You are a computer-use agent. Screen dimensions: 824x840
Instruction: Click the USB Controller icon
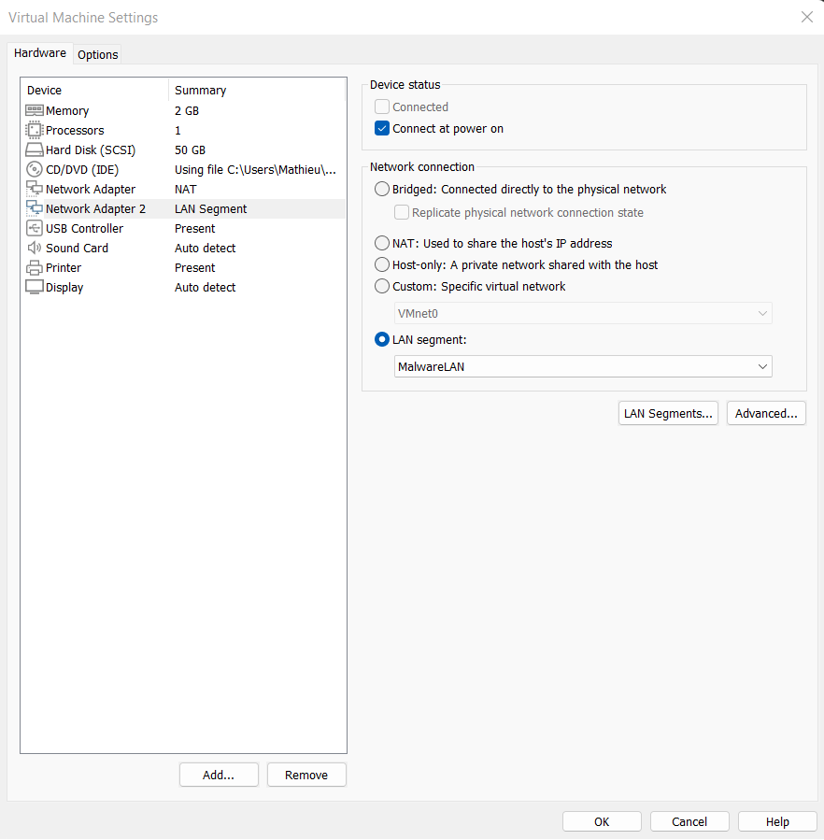(35, 228)
